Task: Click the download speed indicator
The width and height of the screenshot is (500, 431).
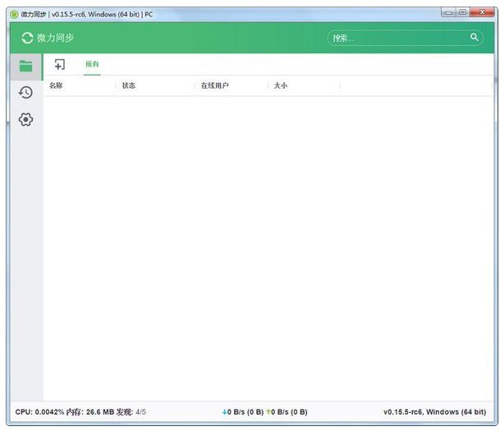Action: [x=243, y=412]
